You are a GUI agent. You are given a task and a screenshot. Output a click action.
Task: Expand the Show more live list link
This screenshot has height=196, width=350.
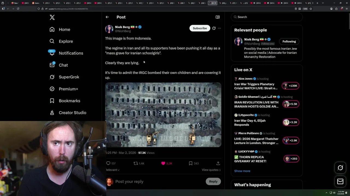pyautogui.click(x=242, y=171)
